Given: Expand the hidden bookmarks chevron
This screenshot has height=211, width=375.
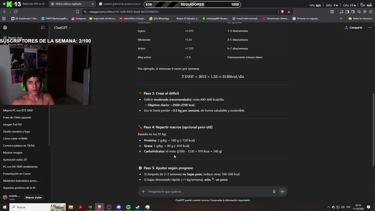Looking at the screenshot, I should (341, 18).
